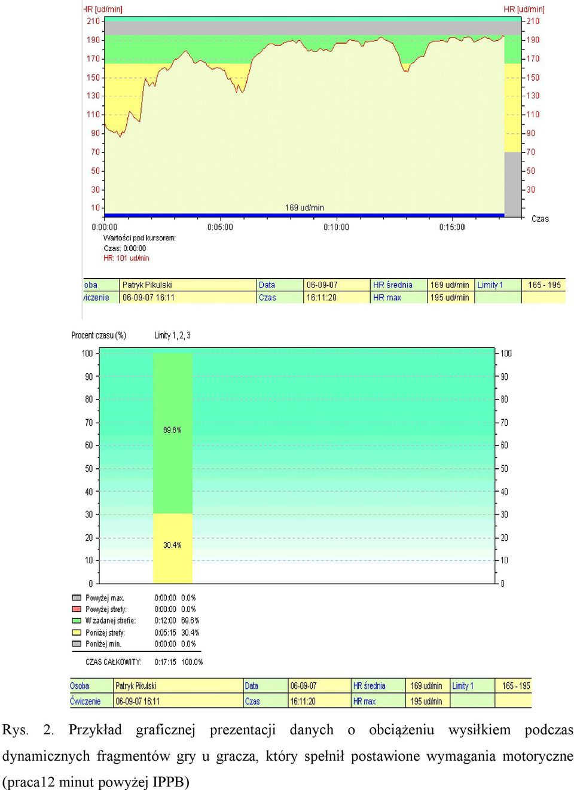Click the 'Poniżej strefy:' legend label
Image resolution: width=574 pixels, height=790 pixels.
tap(105, 633)
